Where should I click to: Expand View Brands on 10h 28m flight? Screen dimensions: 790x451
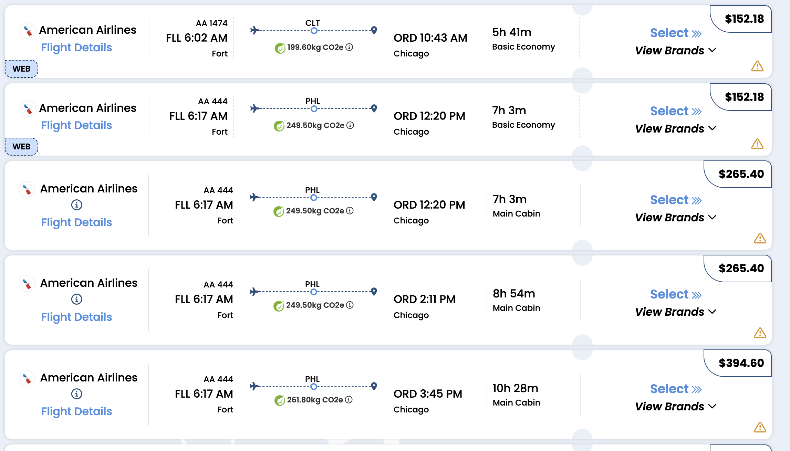point(676,406)
